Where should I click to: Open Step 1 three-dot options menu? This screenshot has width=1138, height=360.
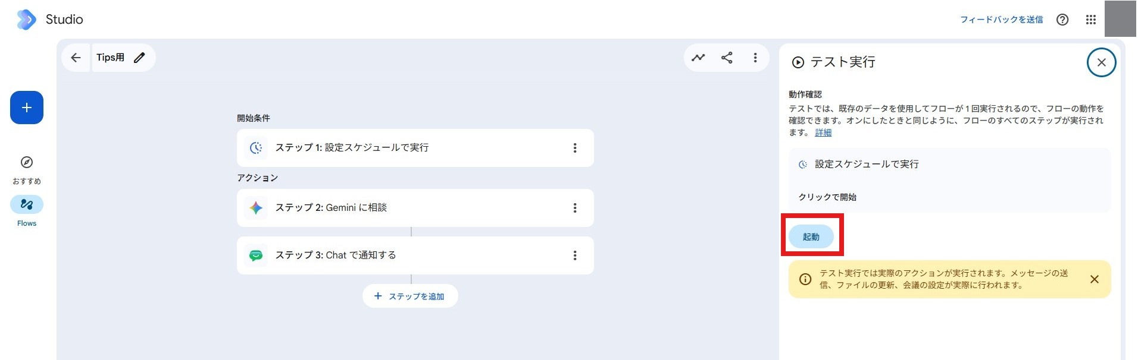point(575,148)
